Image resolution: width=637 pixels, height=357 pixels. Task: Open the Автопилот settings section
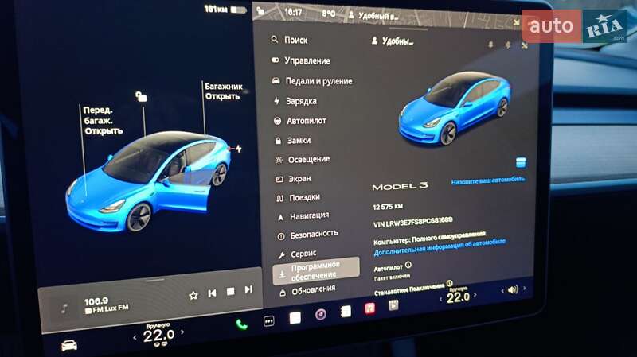[x=300, y=121]
